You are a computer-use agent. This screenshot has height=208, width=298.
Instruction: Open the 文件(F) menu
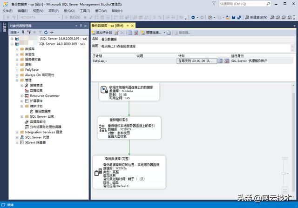pos(7,11)
